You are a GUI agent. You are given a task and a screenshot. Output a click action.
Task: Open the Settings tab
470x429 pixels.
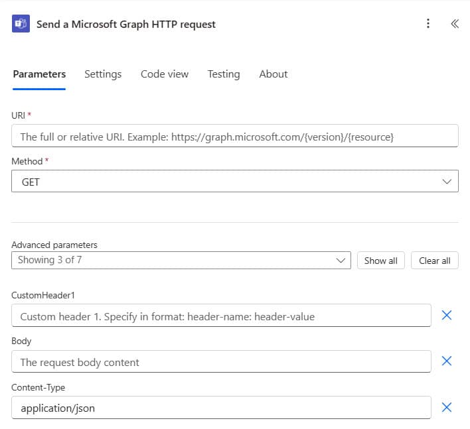coord(103,74)
